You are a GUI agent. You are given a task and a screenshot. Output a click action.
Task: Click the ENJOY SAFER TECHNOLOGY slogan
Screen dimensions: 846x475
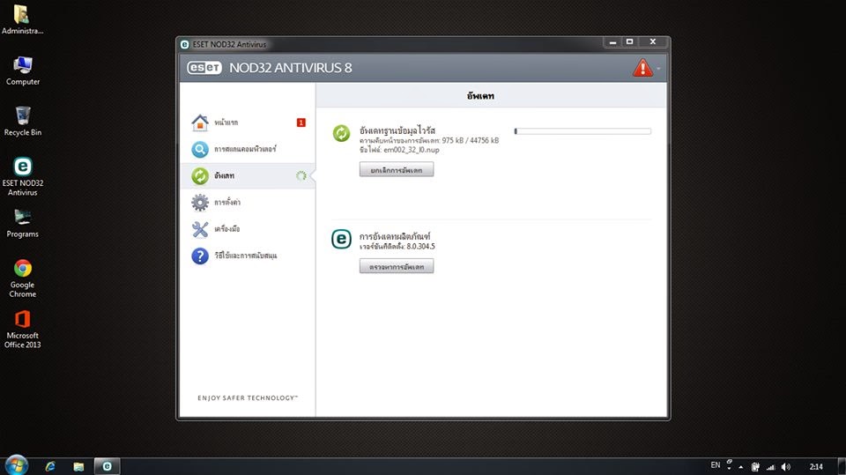(x=248, y=397)
